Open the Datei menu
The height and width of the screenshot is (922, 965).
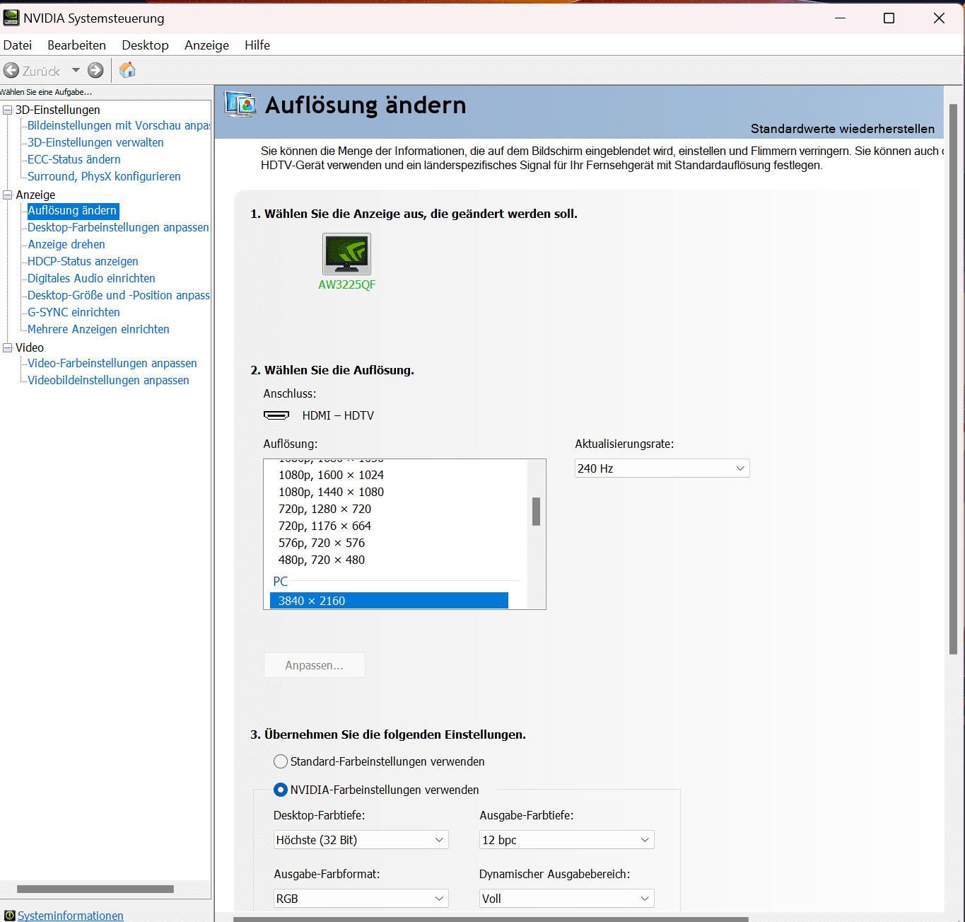(18, 45)
